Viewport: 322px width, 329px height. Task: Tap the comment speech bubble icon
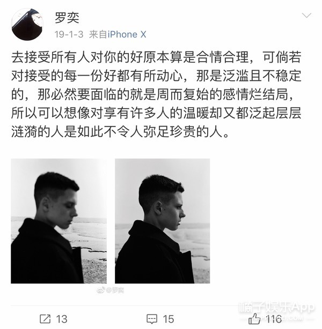click(x=152, y=319)
